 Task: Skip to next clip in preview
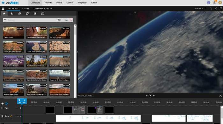(x=154, y=96)
